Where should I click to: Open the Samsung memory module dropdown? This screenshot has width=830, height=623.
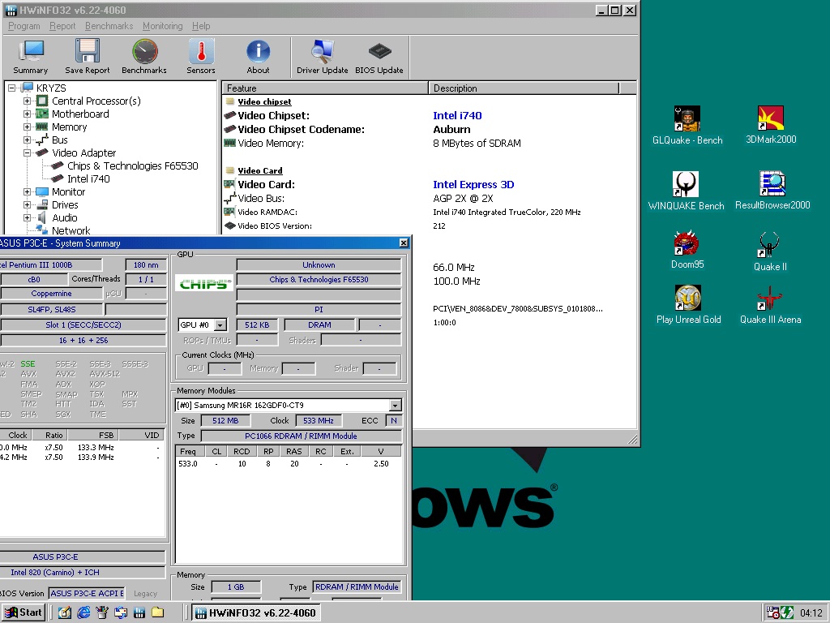point(395,406)
